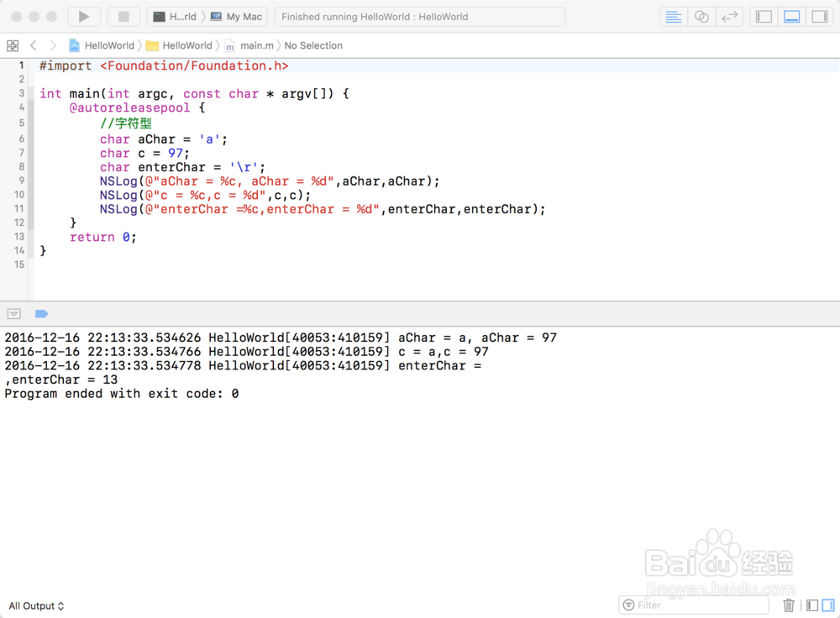Show the assistant editor
Image resolution: width=840 pixels, height=618 pixels.
tap(701, 17)
